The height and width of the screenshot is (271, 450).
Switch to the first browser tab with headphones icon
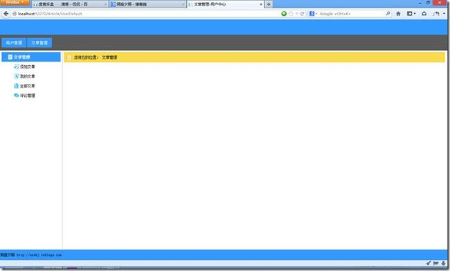pyautogui.click(x=70, y=4)
